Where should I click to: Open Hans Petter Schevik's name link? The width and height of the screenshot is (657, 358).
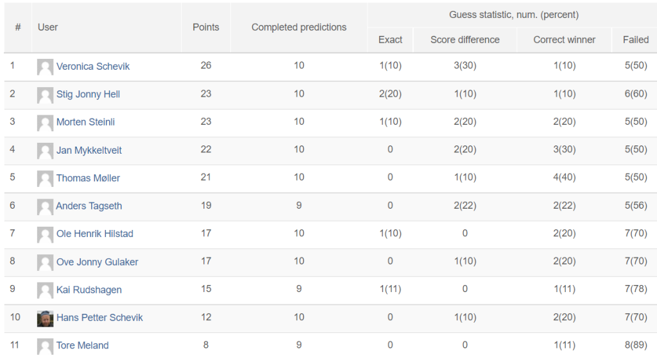click(99, 318)
